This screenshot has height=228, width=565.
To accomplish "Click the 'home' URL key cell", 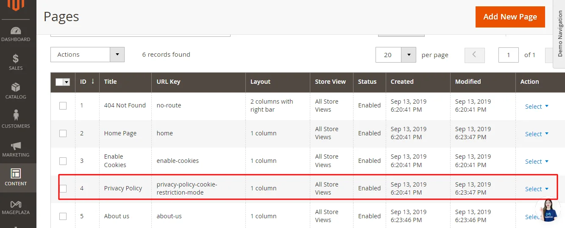I will coord(165,133).
